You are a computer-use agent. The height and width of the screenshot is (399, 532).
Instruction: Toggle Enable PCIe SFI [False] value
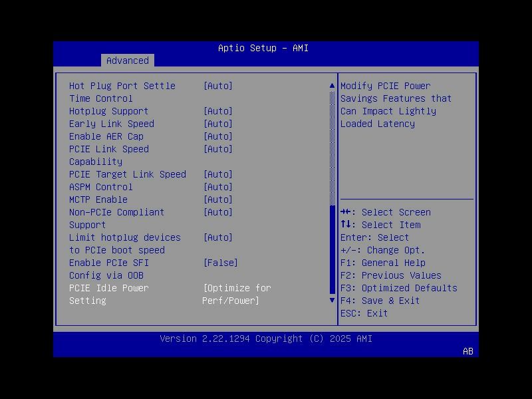(221, 263)
